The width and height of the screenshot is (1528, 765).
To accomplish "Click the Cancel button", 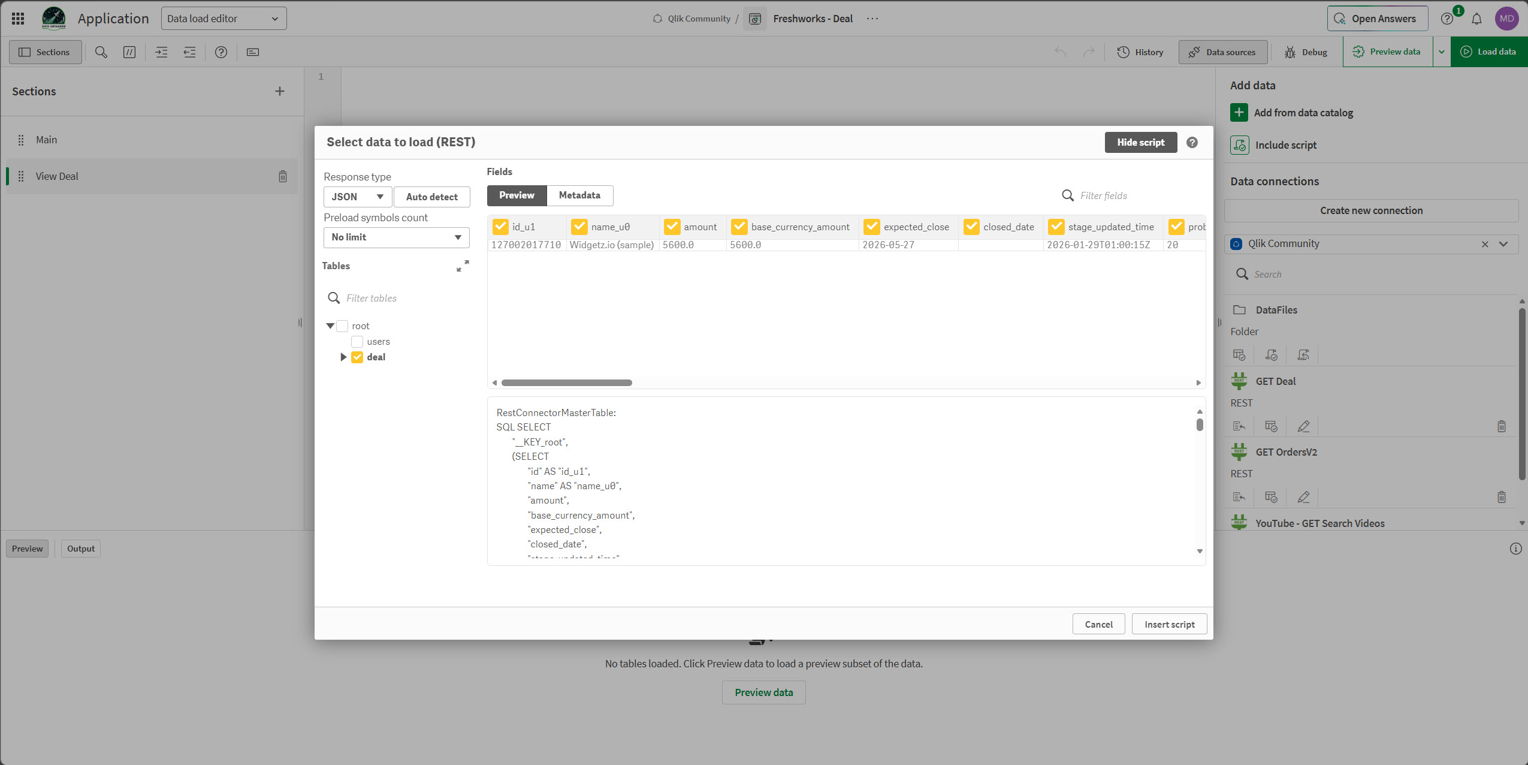I will point(1098,624).
